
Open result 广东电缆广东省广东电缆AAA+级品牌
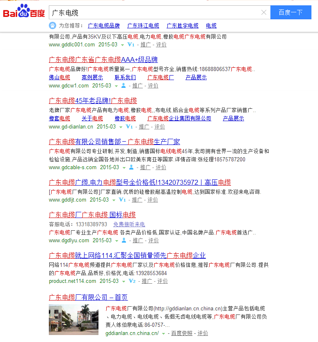pyautogui.click(x=103, y=60)
